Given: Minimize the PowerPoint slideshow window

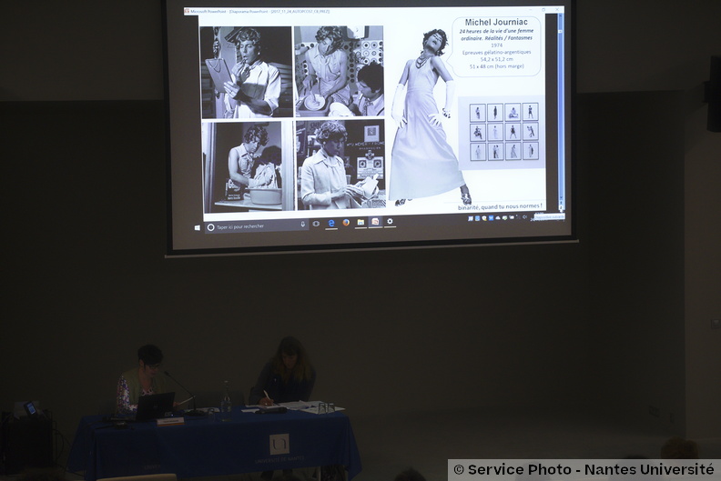Looking at the screenshot, I should click(530, 10).
